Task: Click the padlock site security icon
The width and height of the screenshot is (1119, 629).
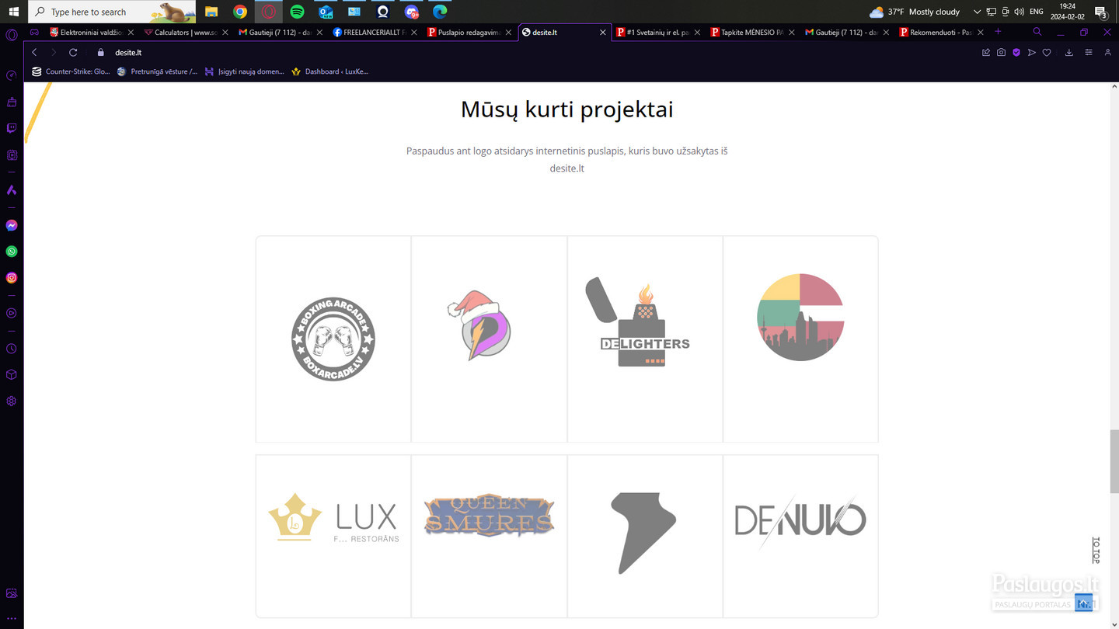Action: pos(100,53)
